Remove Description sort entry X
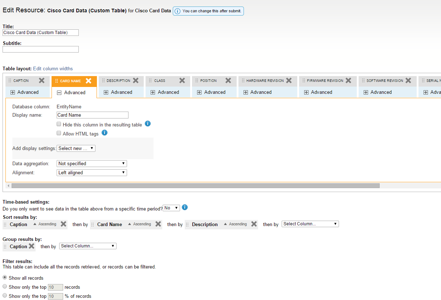 tap(254, 224)
